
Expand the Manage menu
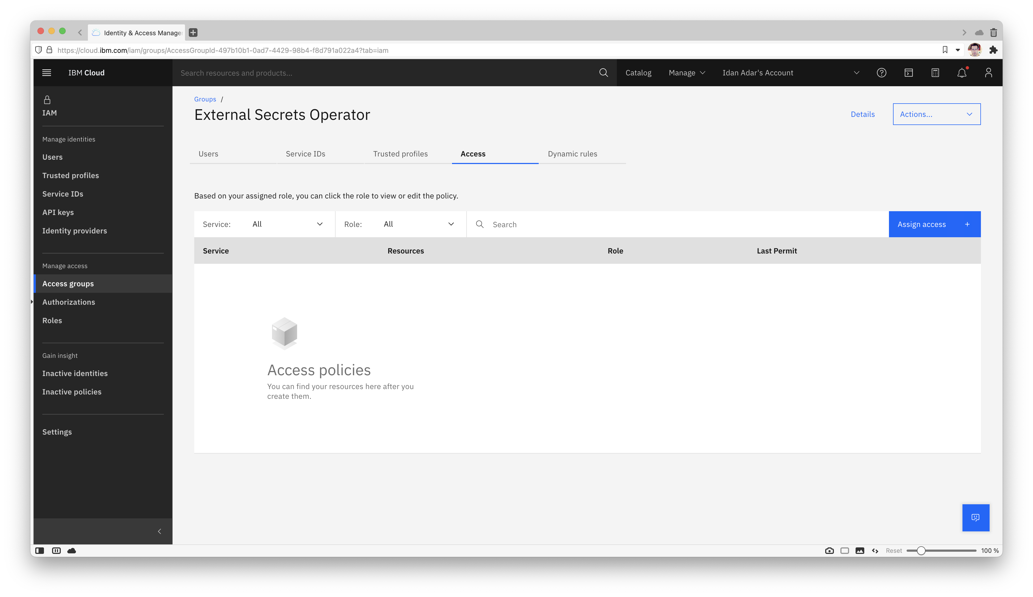coord(687,73)
